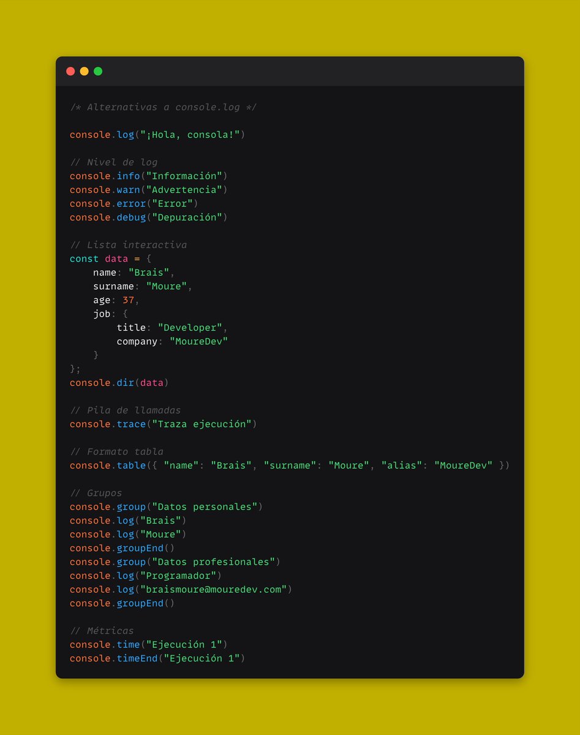Click the green maximize window circle
Image resolution: width=580 pixels, height=735 pixels.
[97, 71]
